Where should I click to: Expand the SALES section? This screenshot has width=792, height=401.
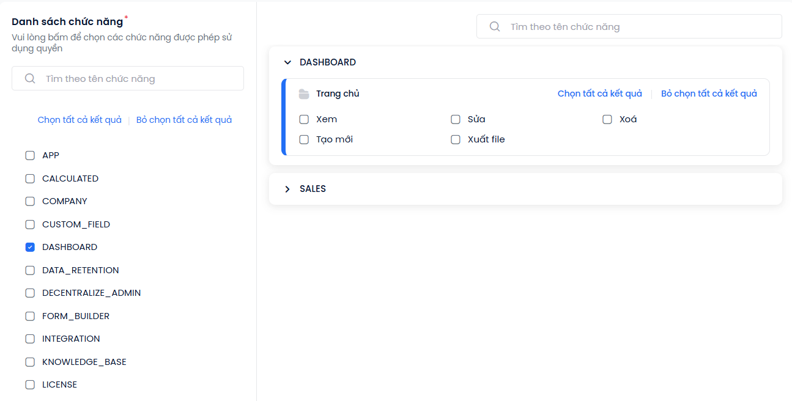287,189
